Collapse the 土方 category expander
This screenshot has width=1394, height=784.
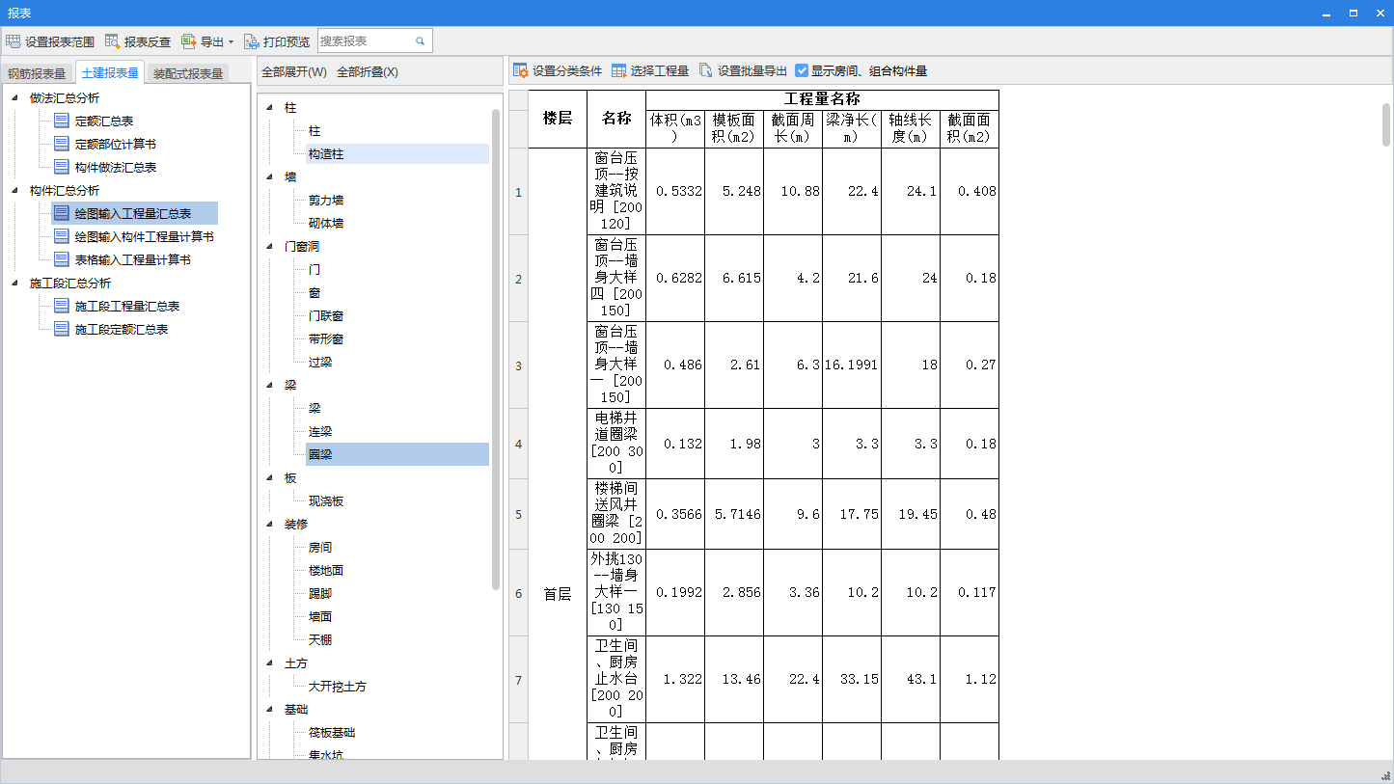point(269,662)
